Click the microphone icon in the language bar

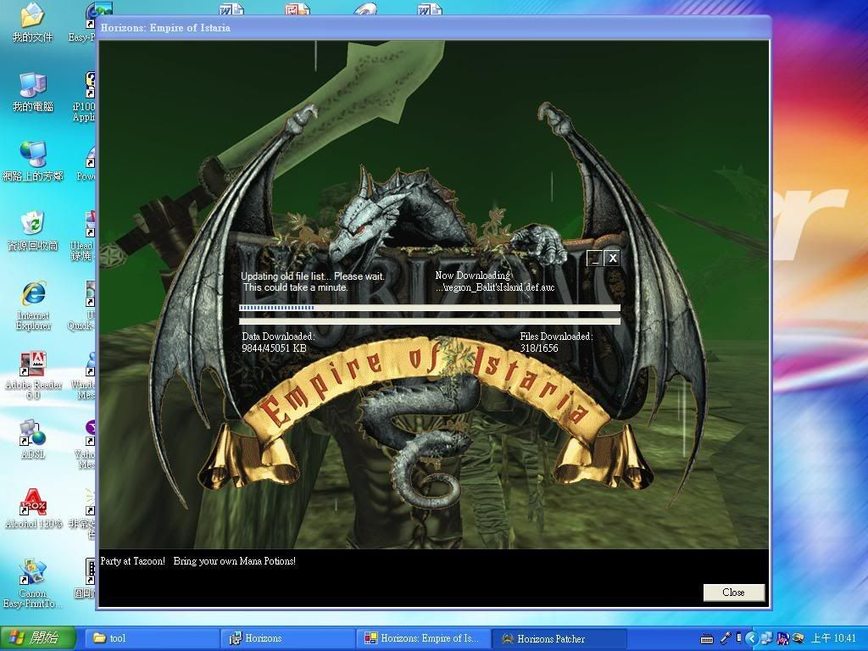tap(726, 638)
